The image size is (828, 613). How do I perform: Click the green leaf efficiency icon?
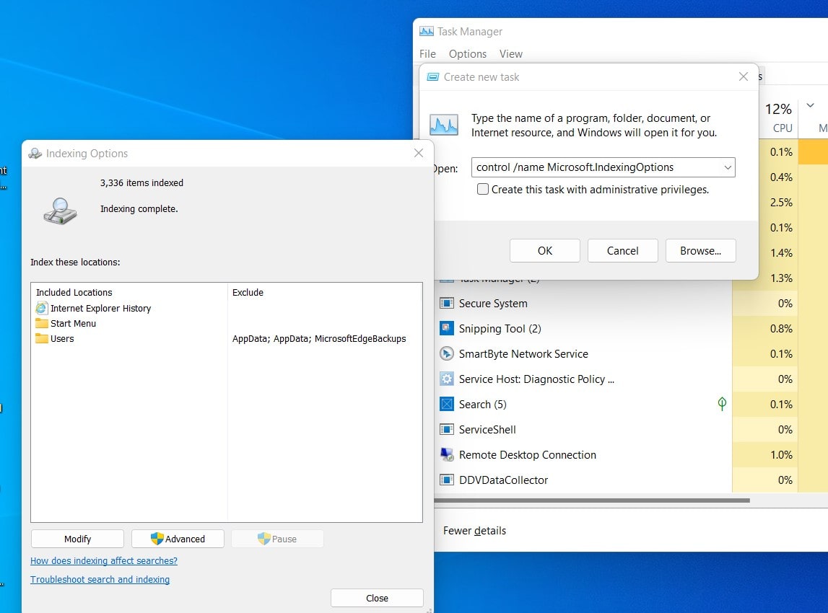pos(722,404)
